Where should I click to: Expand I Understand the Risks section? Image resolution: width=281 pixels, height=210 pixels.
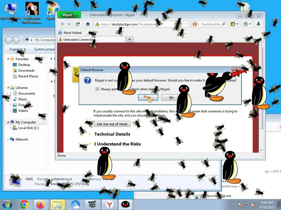[117, 144]
